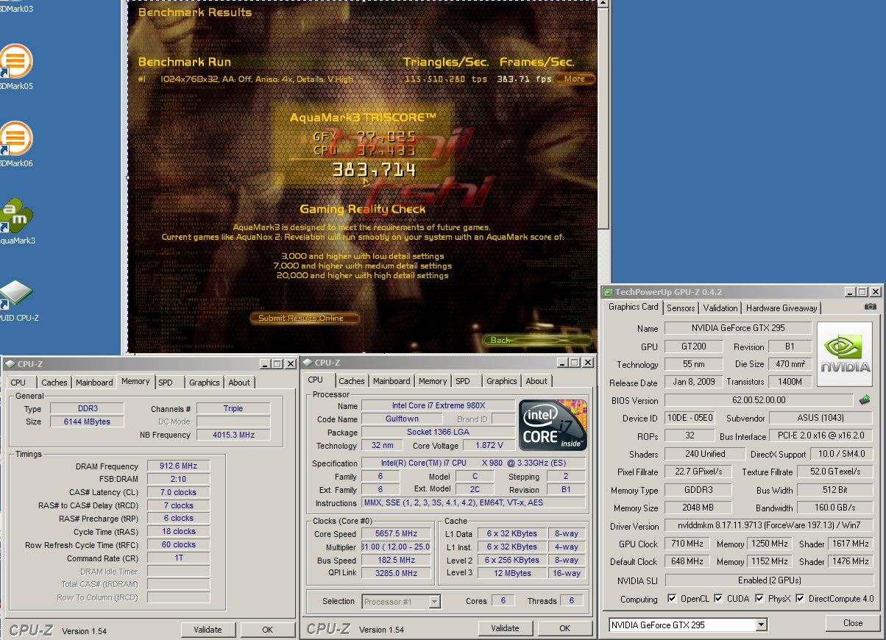Switch to the Validation tab in GPU-Z
The image size is (886, 640).
[720, 308]
